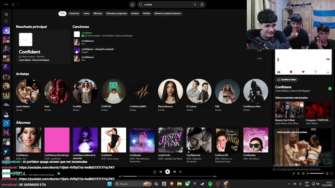Open Liked Songs in the sidebar
The height and width of the screenshot is (188, 335).
[x=6, y=30]
